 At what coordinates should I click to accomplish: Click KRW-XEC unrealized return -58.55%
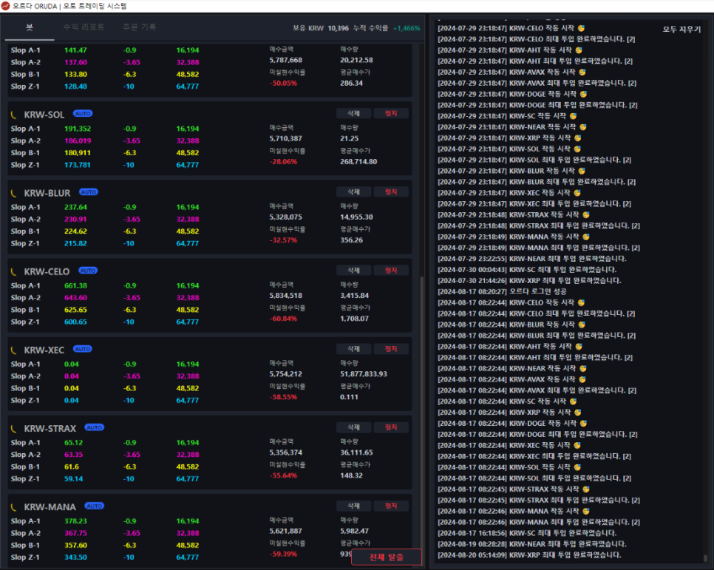(x=283, y=397)
